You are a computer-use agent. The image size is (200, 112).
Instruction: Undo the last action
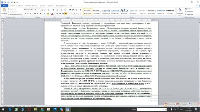8,2
